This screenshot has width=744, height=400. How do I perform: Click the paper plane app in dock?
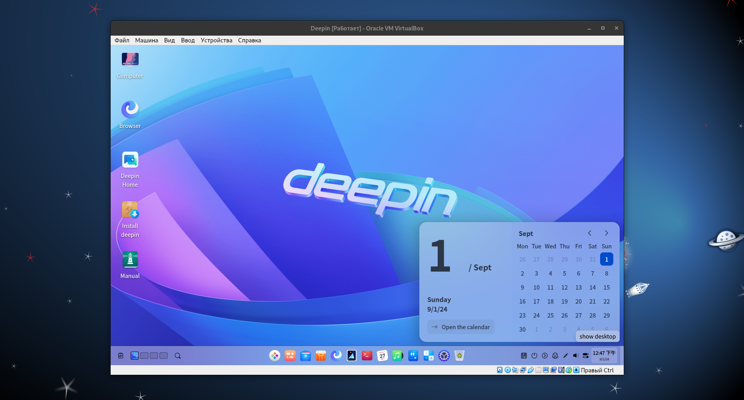tap(352, 356)
